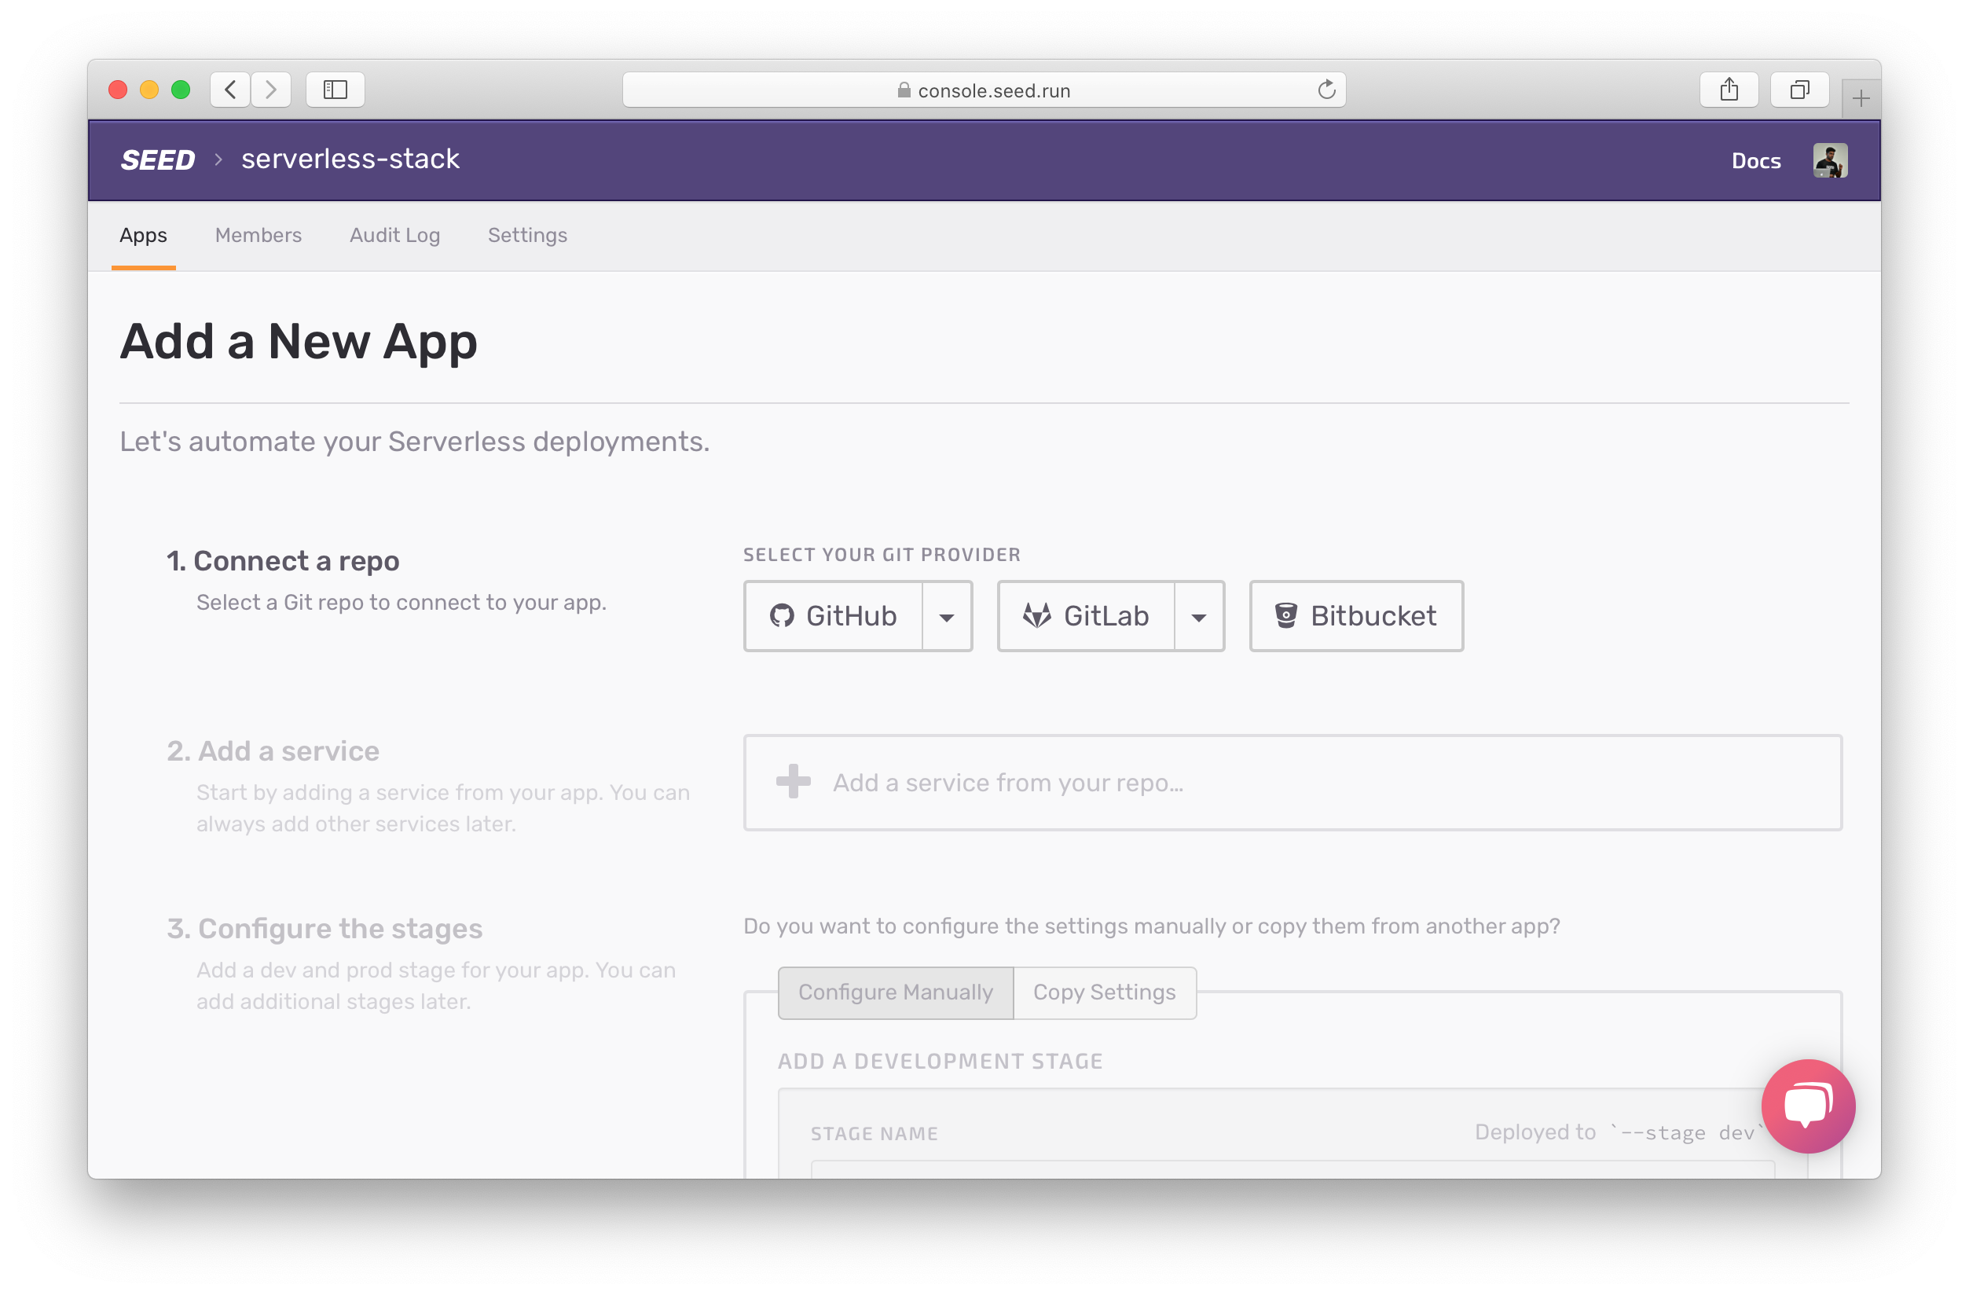This screenshot has height=1295, width=1969.
Task: Connect with the GitHub button
Action: click(833, 617)
